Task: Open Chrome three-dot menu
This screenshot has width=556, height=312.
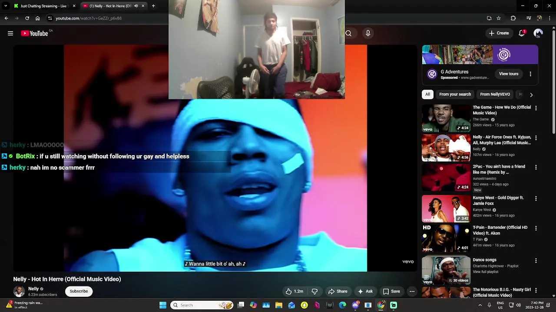Action: click(549, 18)
